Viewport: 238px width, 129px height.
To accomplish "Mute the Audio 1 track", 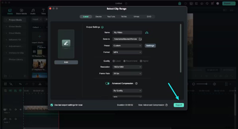I will coord(15,119).
